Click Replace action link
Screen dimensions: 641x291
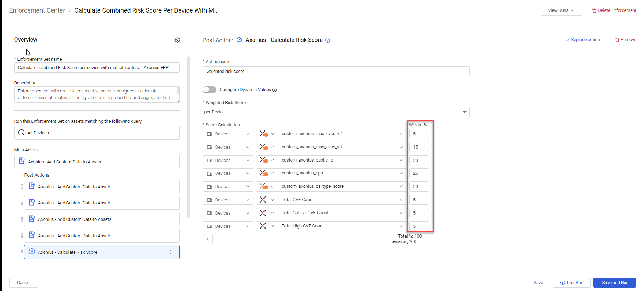pos(583,40)
